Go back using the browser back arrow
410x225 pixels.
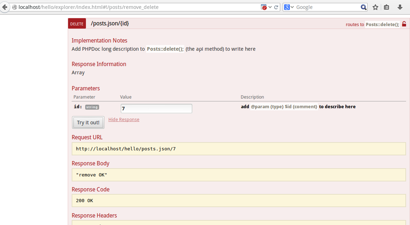point(4,7)
